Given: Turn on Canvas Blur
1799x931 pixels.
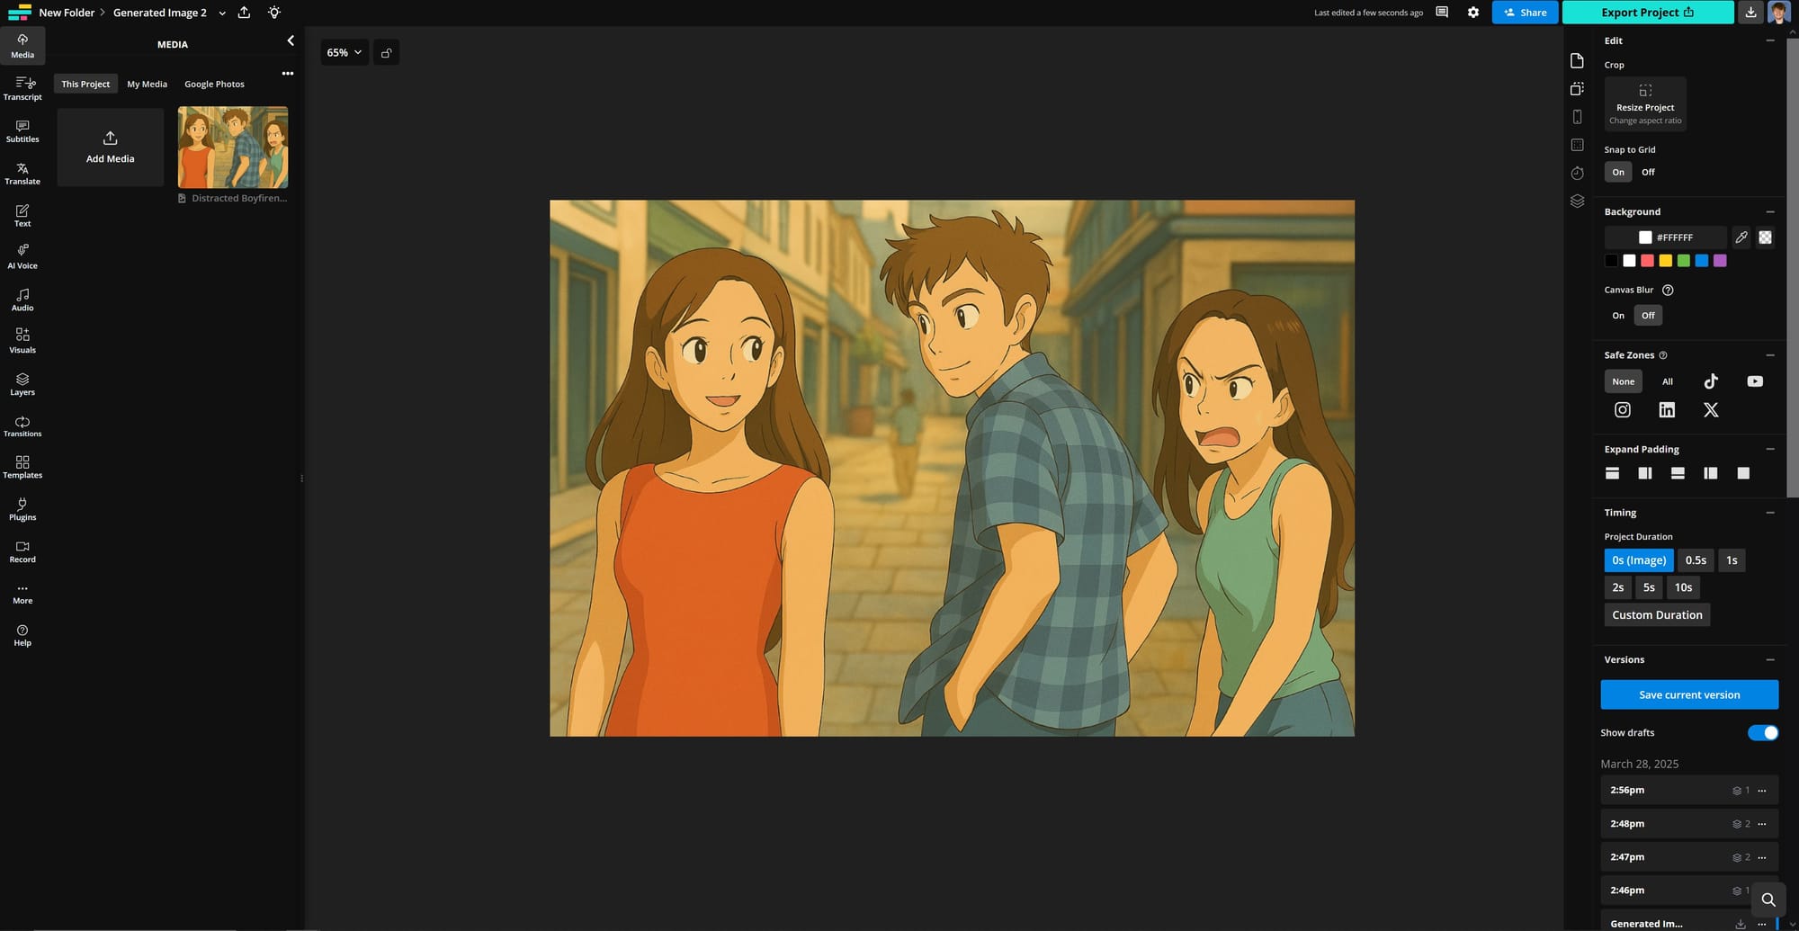Looking at the screenshot, I should pyautogui.click(x=1618, y=315).
